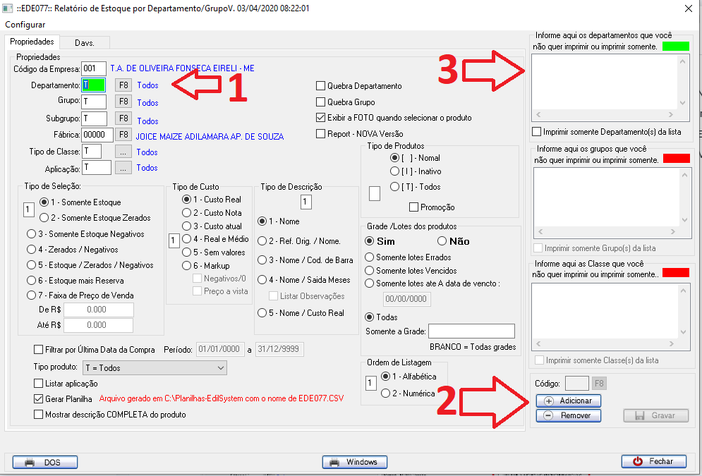The width and height of the screenshot is (702, 476).
Task: Click the F8 lookup button beside Departamento
Action: click(x=123, y=85)
